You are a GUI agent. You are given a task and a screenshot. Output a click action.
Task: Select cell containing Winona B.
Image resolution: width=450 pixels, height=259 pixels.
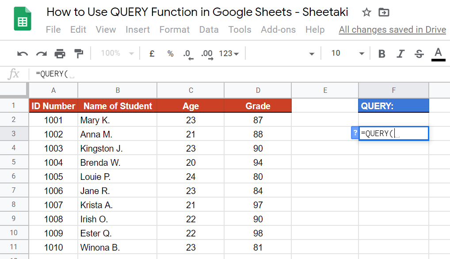tap(118, 247)
